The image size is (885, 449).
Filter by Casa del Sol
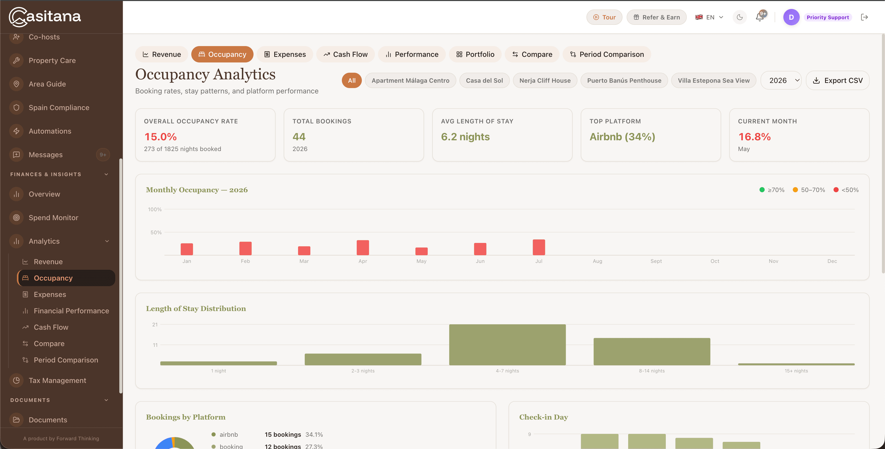484,80
